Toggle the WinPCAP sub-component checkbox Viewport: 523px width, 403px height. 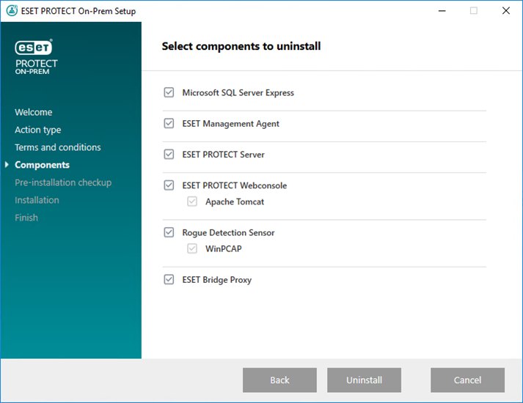(192, 248)
